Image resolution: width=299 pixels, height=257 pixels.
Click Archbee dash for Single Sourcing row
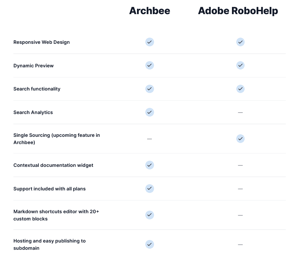(x=149, y=139)
